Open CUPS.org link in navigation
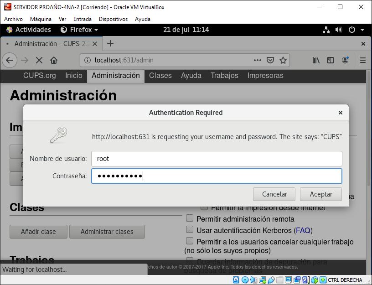 tap(39, 76)
